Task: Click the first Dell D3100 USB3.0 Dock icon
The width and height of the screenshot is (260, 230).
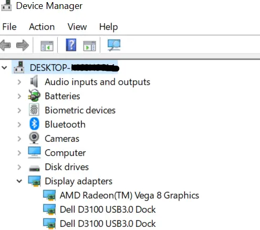Action: [49, 210]
